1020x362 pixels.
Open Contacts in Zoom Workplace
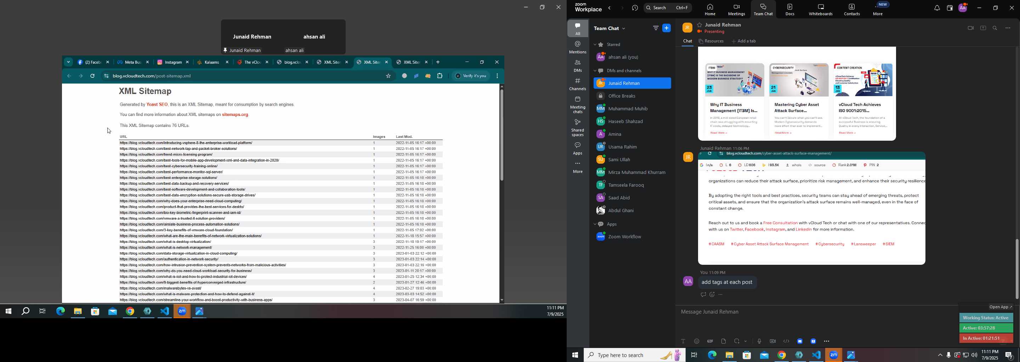coord(852,10)
